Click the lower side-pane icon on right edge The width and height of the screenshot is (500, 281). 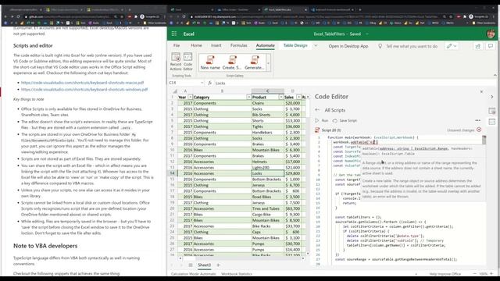click(x=492, y=122)
